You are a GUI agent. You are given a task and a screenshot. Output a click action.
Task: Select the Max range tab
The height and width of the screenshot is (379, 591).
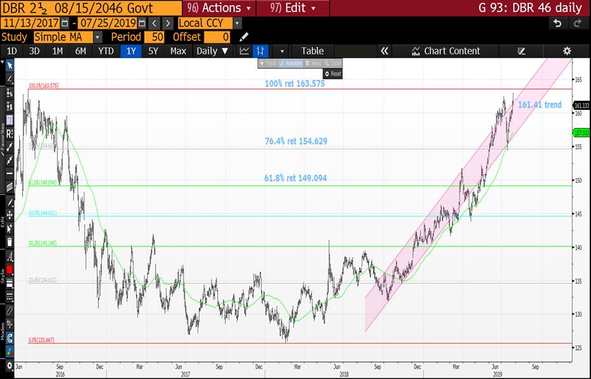pos(178,51)
